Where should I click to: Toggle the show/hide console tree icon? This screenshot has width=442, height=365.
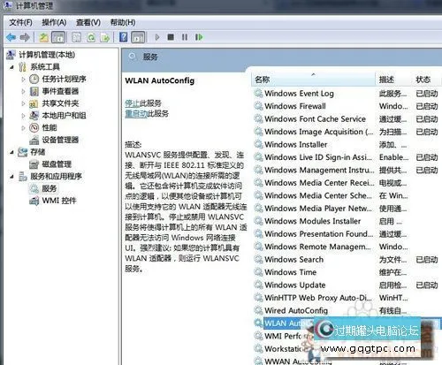(58, 37)
